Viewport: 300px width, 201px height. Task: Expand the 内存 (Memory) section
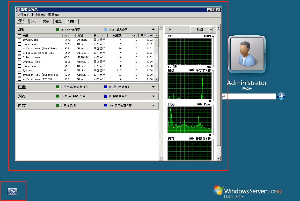point(153,106)
